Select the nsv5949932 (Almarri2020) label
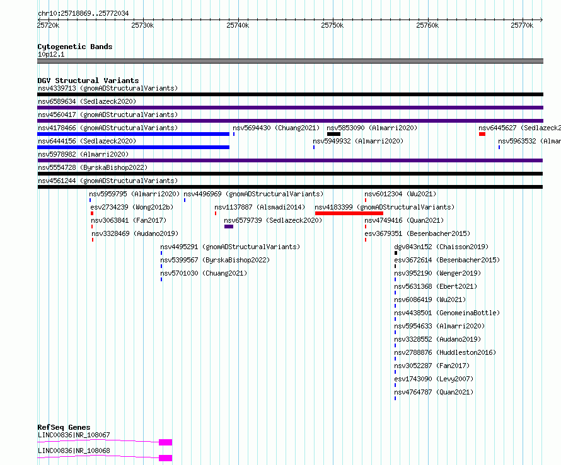561x465 pixels. 358,141
